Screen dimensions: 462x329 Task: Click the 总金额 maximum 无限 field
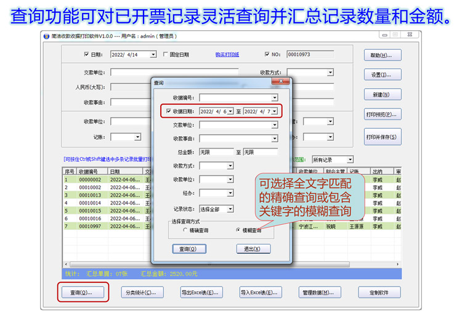[x=261, y=152]
